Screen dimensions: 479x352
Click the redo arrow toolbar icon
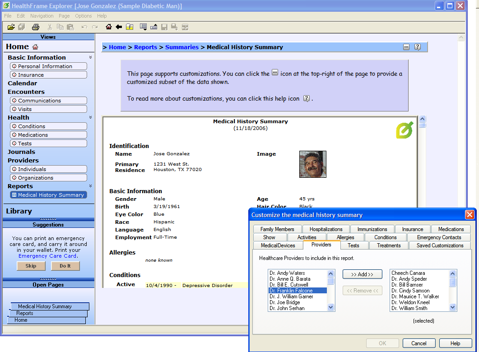(x=95, y=27)
